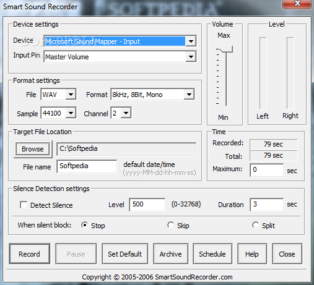Screen dimensions: 314x285
Task: Select the Split radio option
Action: point(255,225)
